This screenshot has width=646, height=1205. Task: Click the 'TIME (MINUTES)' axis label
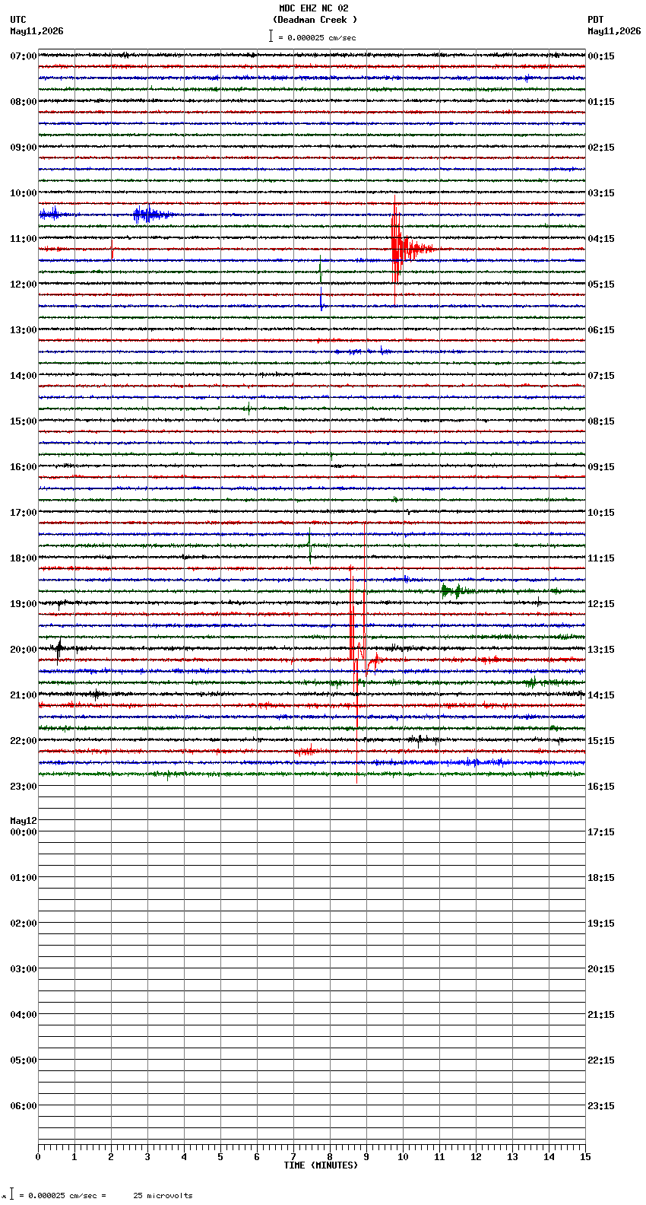point(321,1165)
